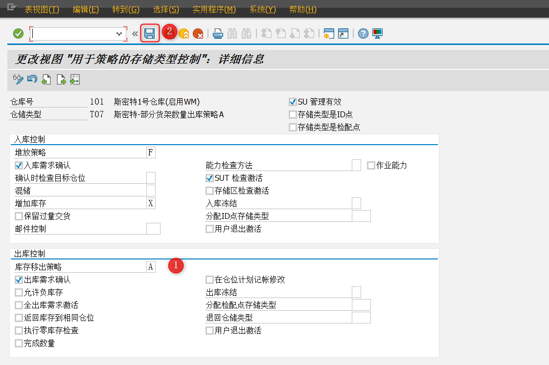Click the Save diskette icon

click(150, 34)
